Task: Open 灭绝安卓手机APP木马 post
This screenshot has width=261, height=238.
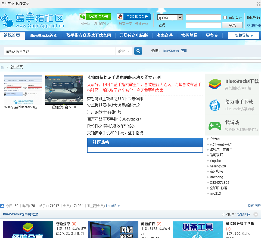Action: (115, 133)
